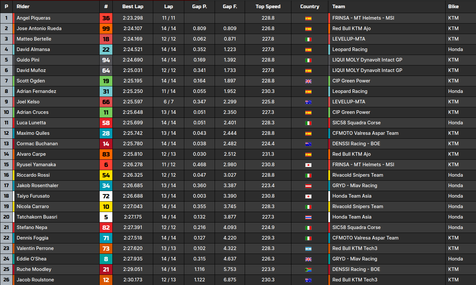Click the Italian flag for Matteo Bertelle
Screen dimensions: 476x285
coord(308,39)
